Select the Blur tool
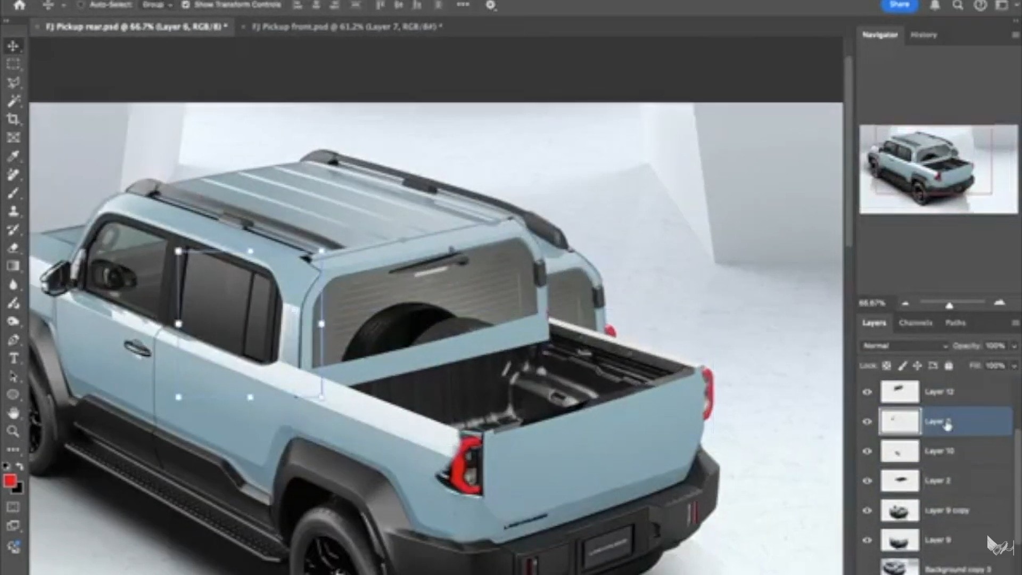 point(13,284)
